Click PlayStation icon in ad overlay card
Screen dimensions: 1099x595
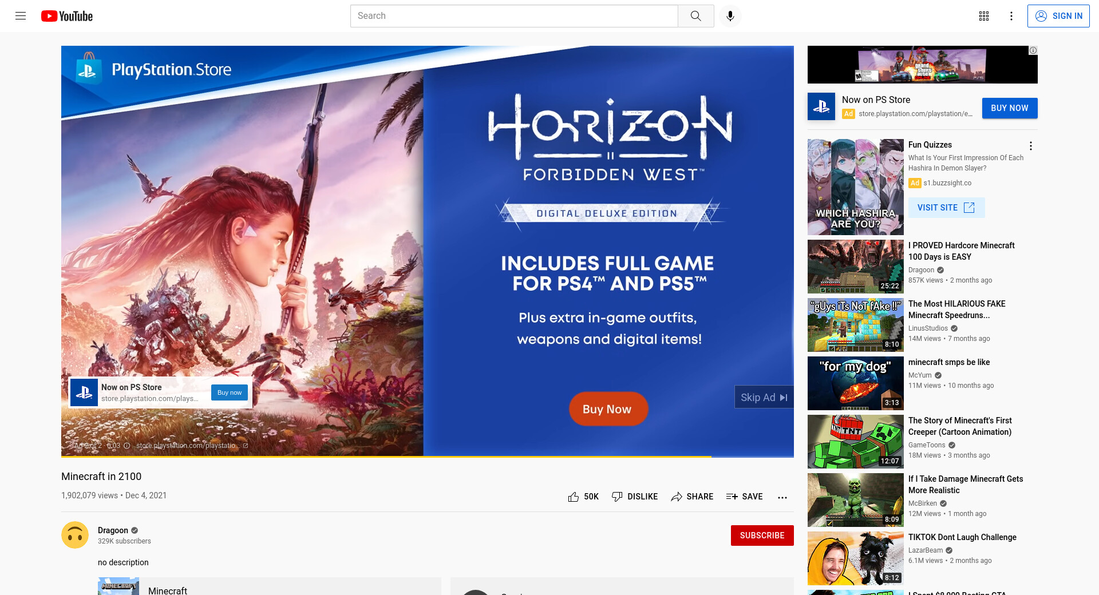(x=84, y=392)
